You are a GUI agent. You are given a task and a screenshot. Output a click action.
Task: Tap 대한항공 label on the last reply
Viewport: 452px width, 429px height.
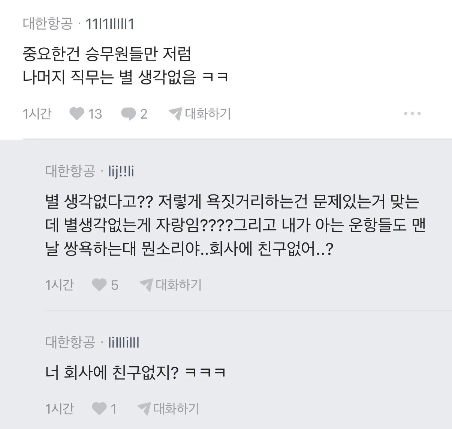coord(70,342)
